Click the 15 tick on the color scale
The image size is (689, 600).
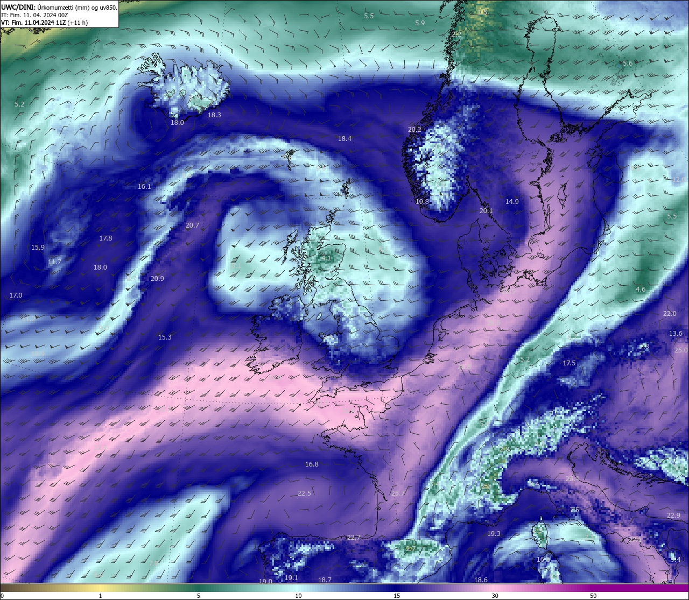397,596
